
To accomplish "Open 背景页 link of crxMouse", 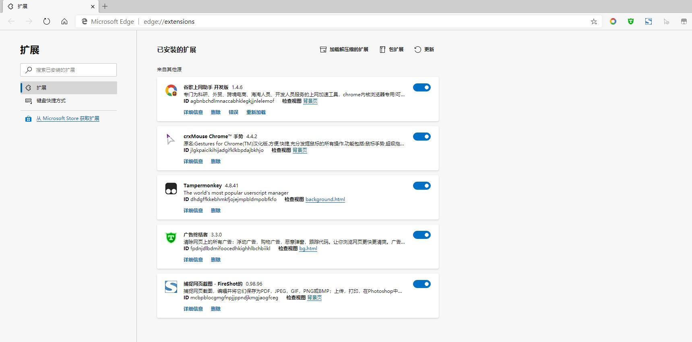I will 300,150.
